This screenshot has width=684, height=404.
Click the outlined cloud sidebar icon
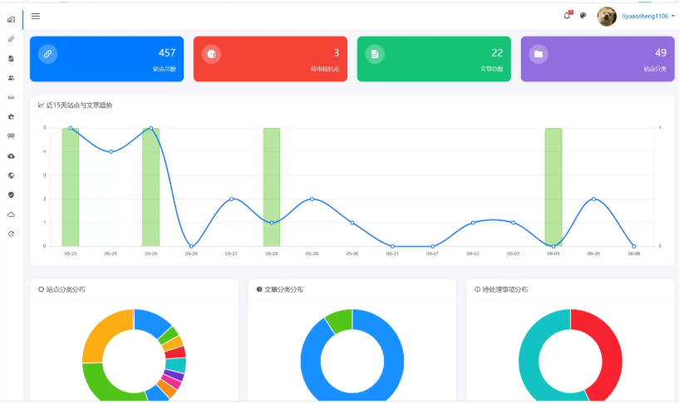pyautogui.click(x=11, y=214)
